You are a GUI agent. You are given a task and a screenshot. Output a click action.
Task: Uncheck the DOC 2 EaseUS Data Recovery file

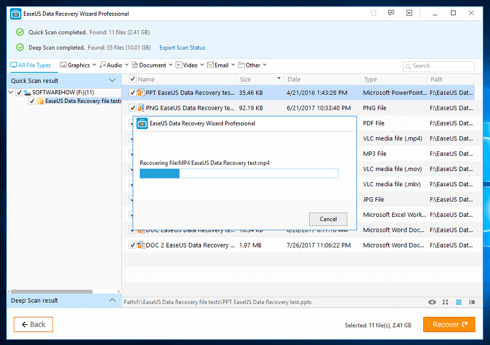tap(132, 245)
